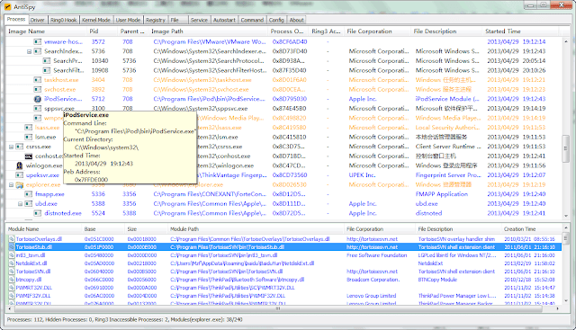
Task: Click the svchost.exe process icon
Action: click(x=38, y=90)
